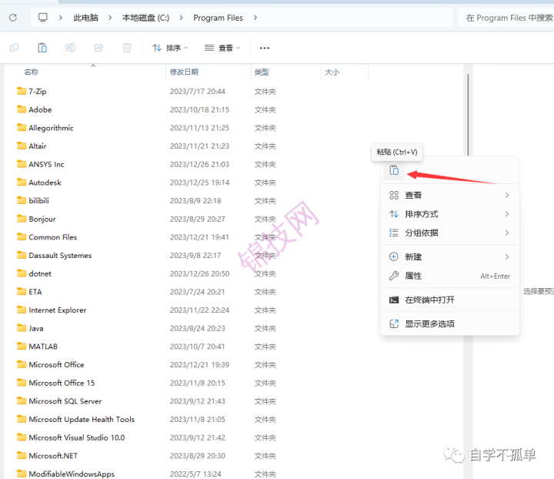Screen dimensions: 554x479
Task: Sort by the 类型 column header
Action: click(262, 72)
